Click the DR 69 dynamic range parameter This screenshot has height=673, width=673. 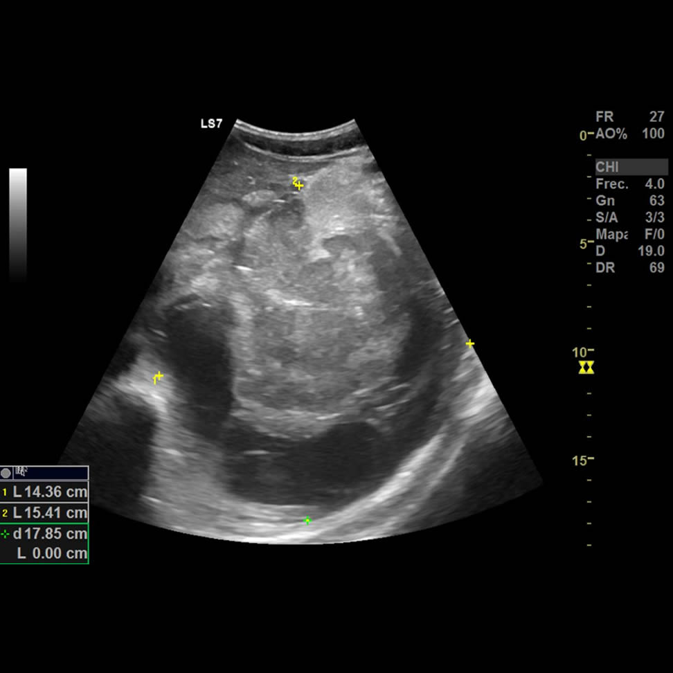pyautogui.click(x=629, y=268)
